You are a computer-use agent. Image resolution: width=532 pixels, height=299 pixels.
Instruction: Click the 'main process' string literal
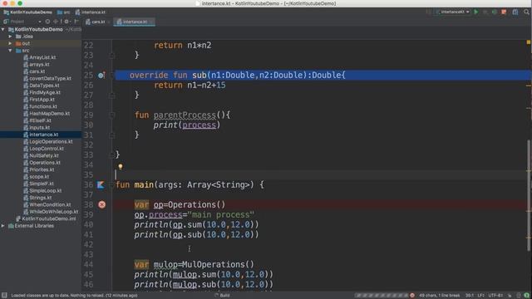point(220,215)
